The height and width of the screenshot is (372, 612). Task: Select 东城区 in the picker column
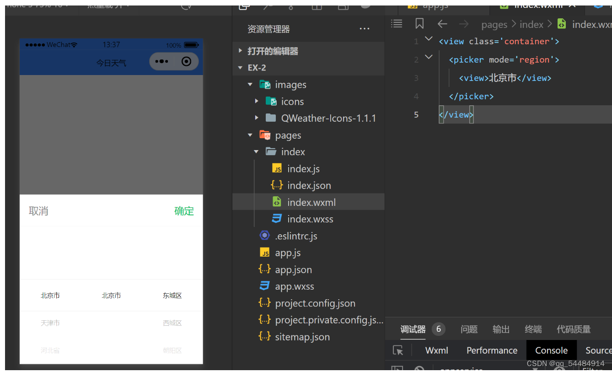[172, 296]
